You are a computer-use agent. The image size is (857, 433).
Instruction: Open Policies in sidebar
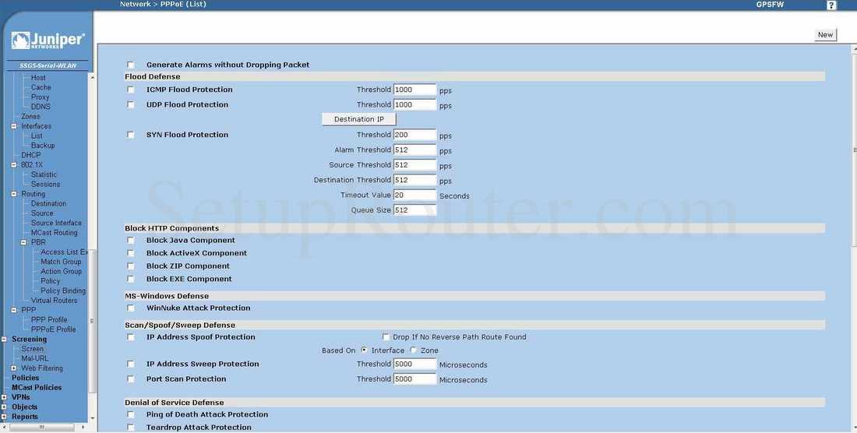click(x=25, y=378)
